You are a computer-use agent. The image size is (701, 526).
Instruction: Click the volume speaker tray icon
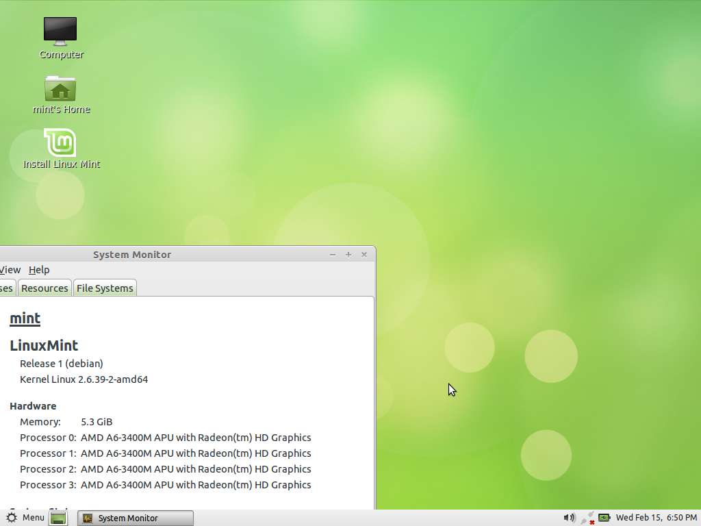point(569,518)
